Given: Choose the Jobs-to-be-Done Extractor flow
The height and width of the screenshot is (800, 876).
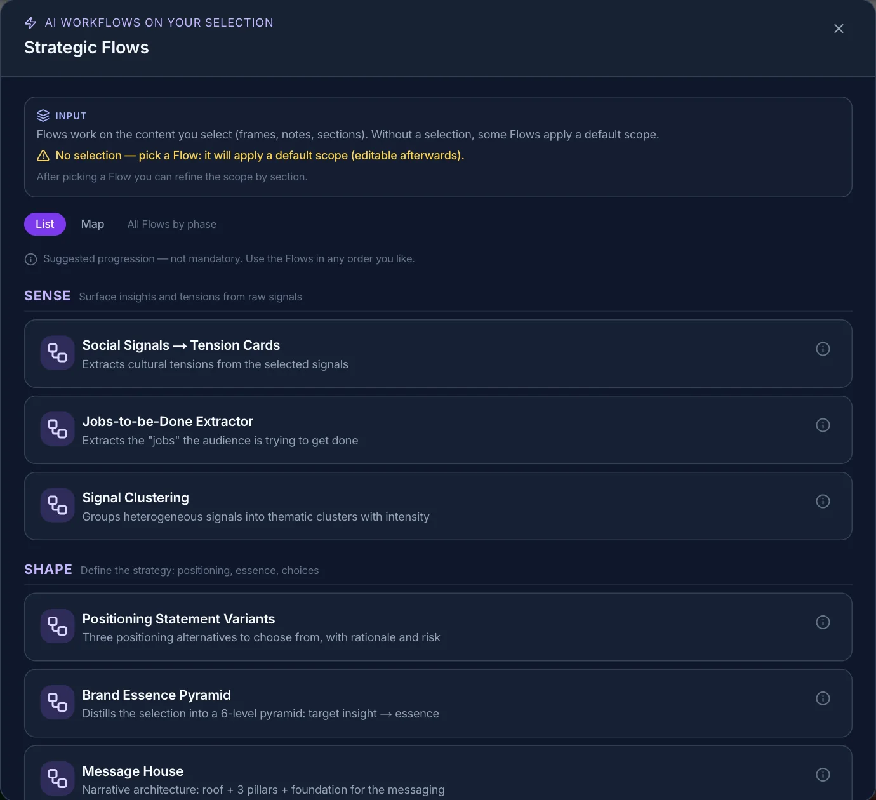Looking at the screenshot, I should tap(438, 430).
